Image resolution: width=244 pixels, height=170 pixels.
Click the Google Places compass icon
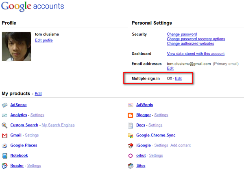(4, 146)
